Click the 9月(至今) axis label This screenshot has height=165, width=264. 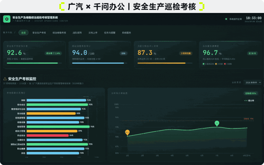[x=247, y=156]
